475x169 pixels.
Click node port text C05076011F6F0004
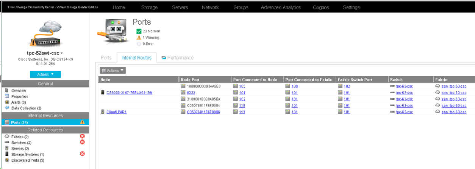click(203, 105)
